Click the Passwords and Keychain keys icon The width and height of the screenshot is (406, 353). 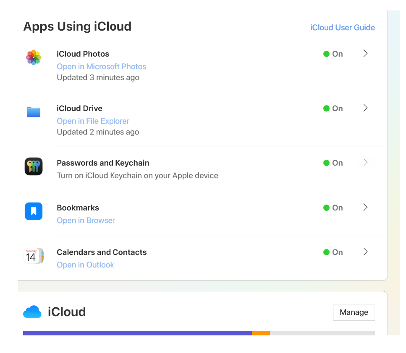(x=34, y=166)
